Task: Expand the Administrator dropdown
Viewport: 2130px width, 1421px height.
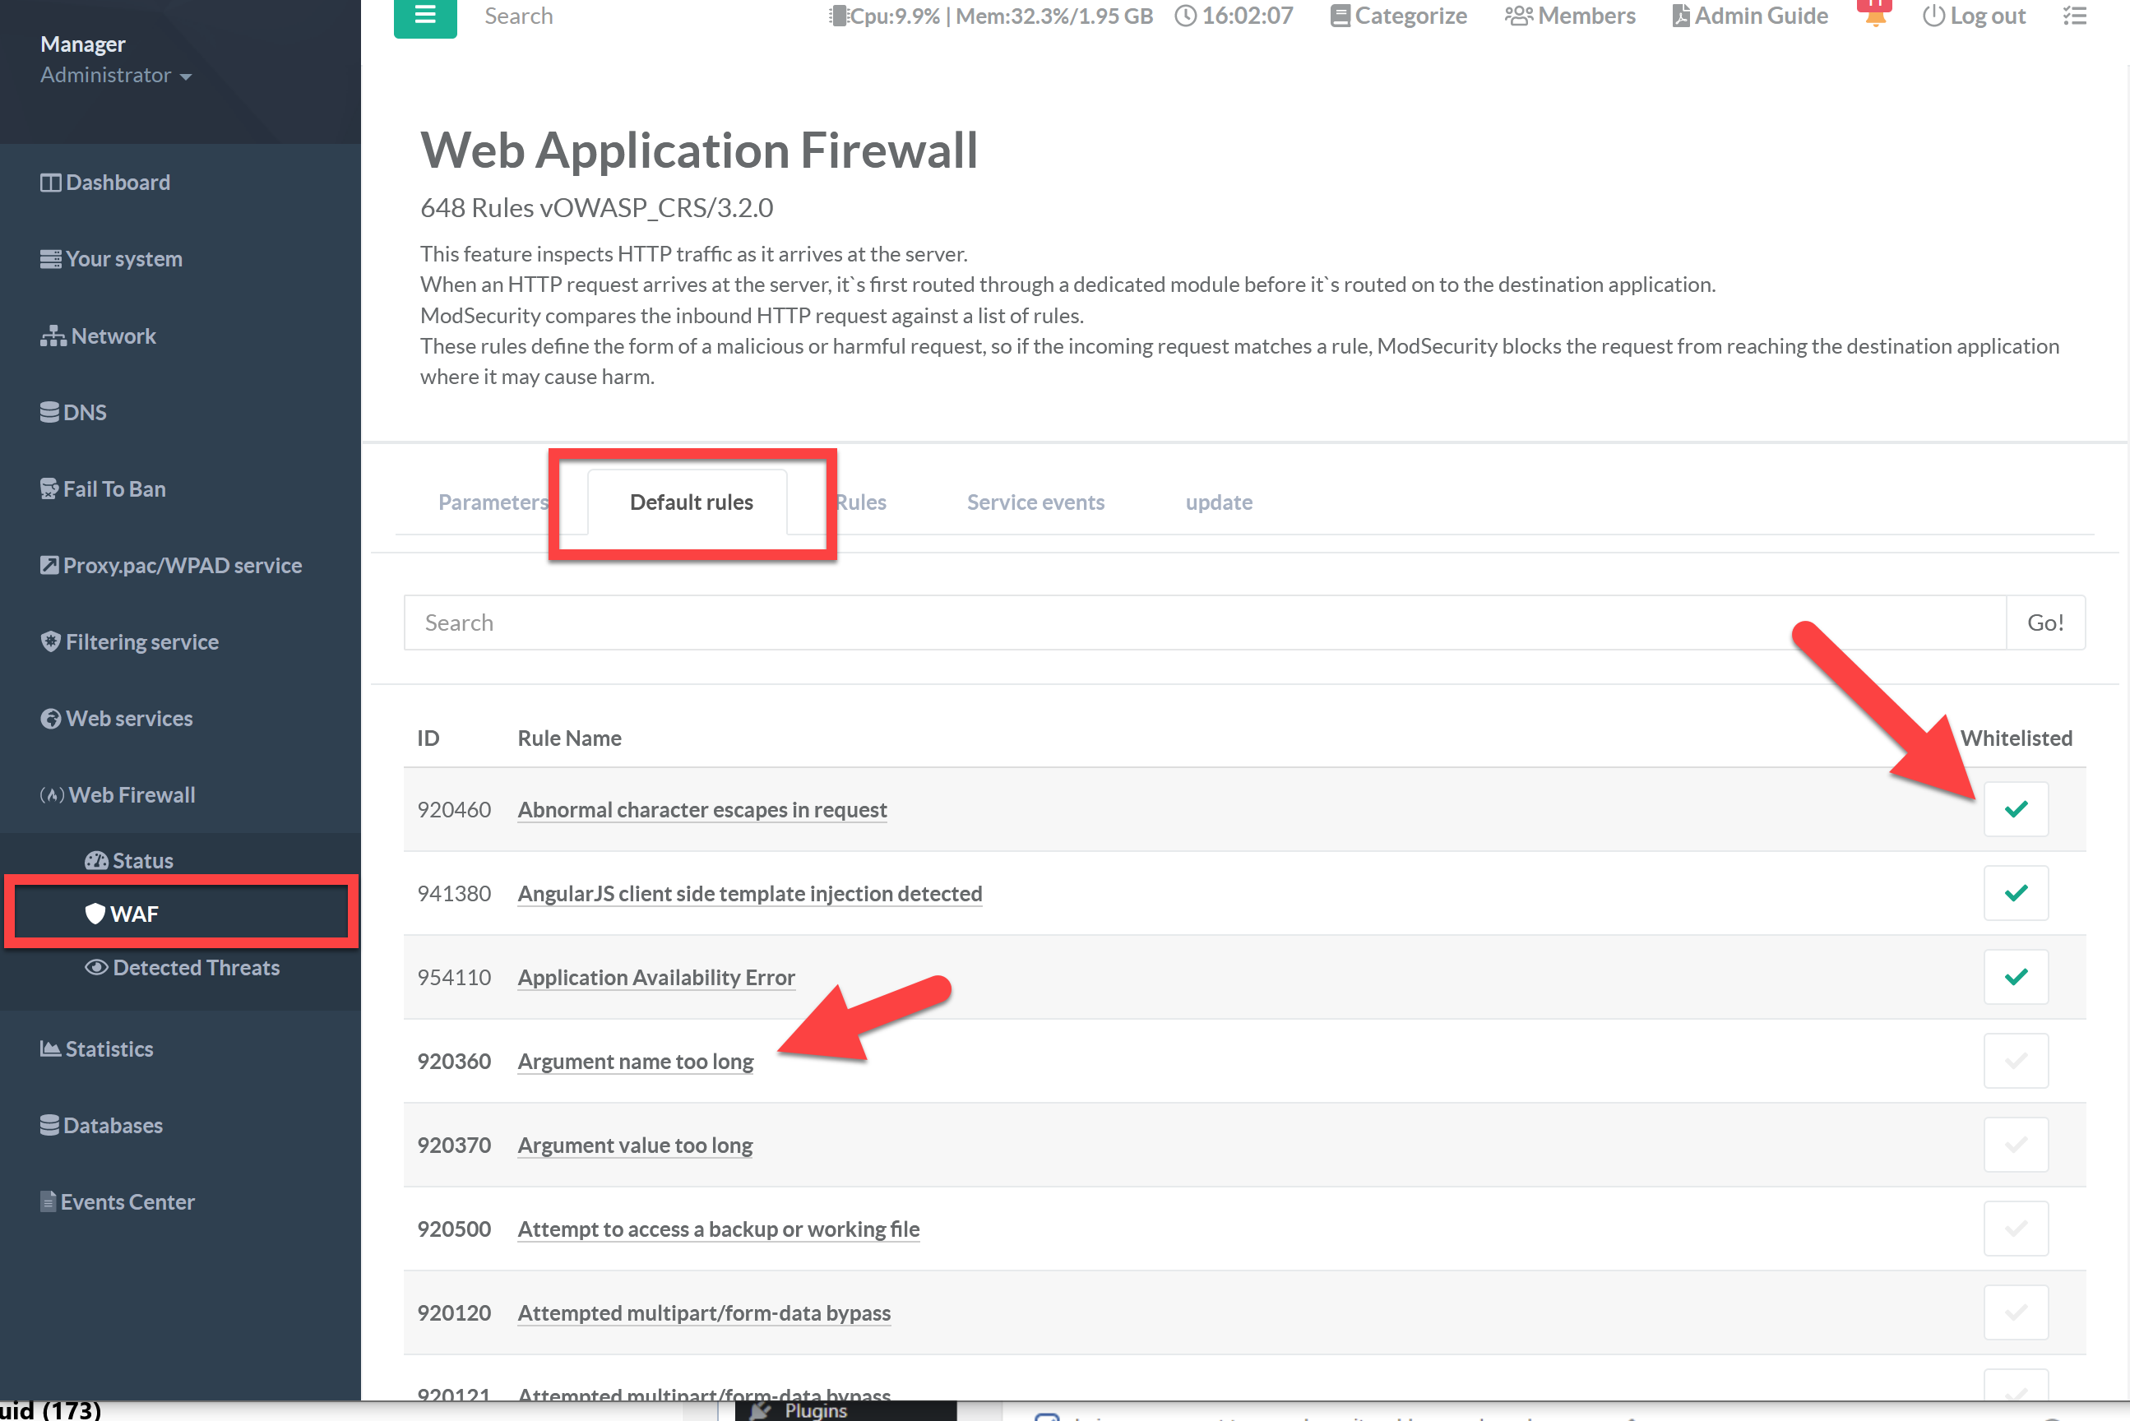Action: (x=115, y=75)
